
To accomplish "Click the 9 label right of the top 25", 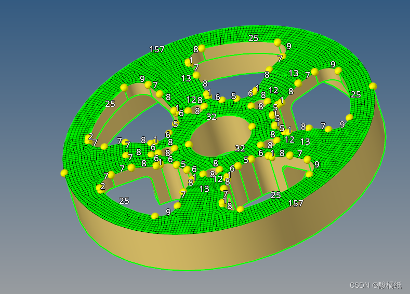I will [288, 46].
